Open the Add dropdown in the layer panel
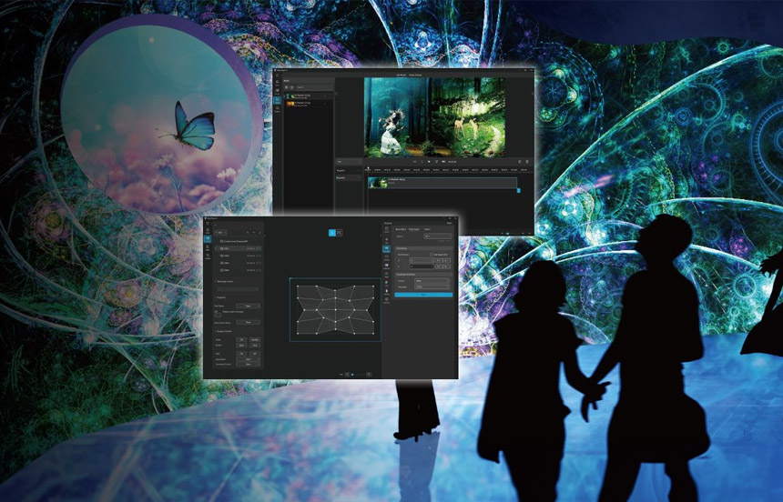The width and height of the screenshot is (783, 502). click(x=221, y=231)
